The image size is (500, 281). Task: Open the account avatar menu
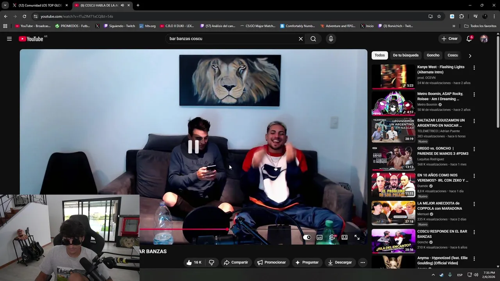click(x=484, y=39)
